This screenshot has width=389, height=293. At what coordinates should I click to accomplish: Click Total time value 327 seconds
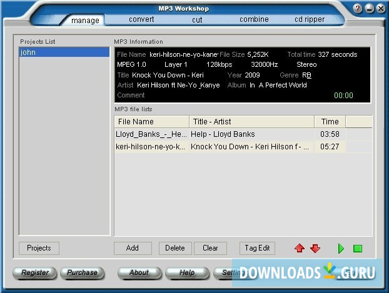pyautogui.click(x=337, y=54)
